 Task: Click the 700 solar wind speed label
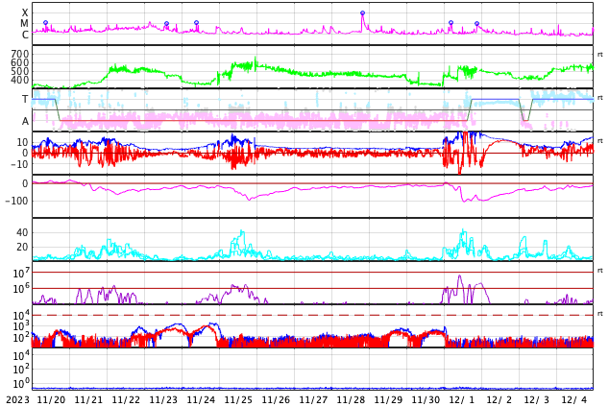(20, 54)
